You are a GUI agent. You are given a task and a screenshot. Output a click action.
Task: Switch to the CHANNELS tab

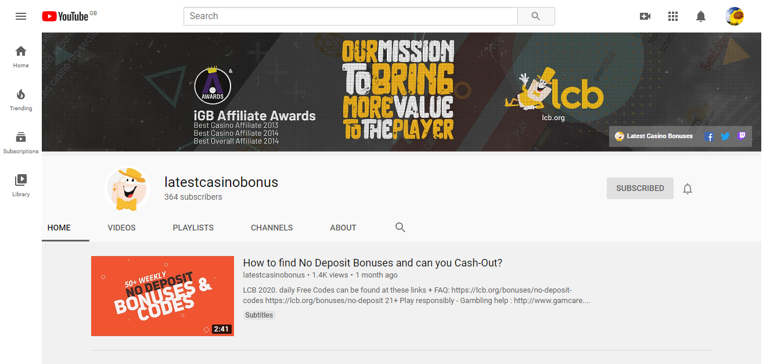[x=272, y=228]
